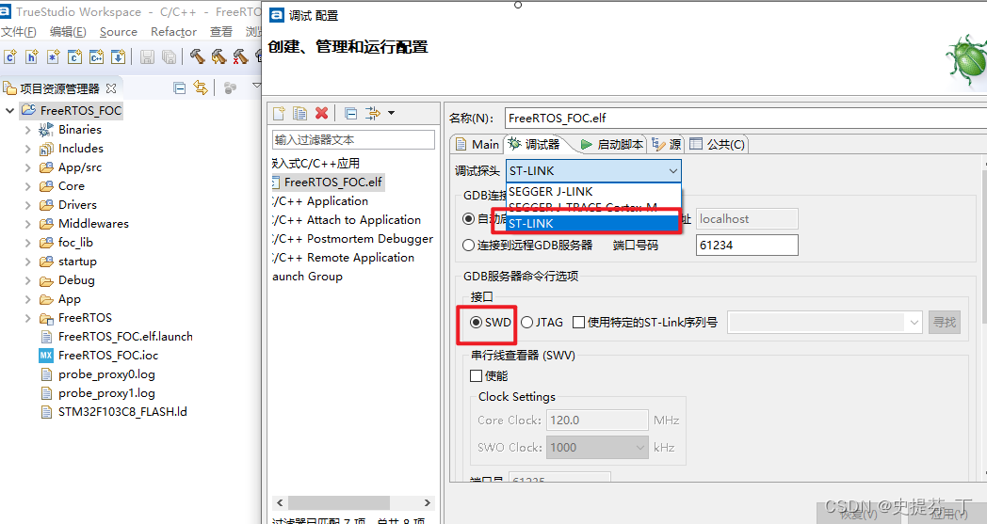
Task: Click the Build hammer icon
Action: point(197,56)
